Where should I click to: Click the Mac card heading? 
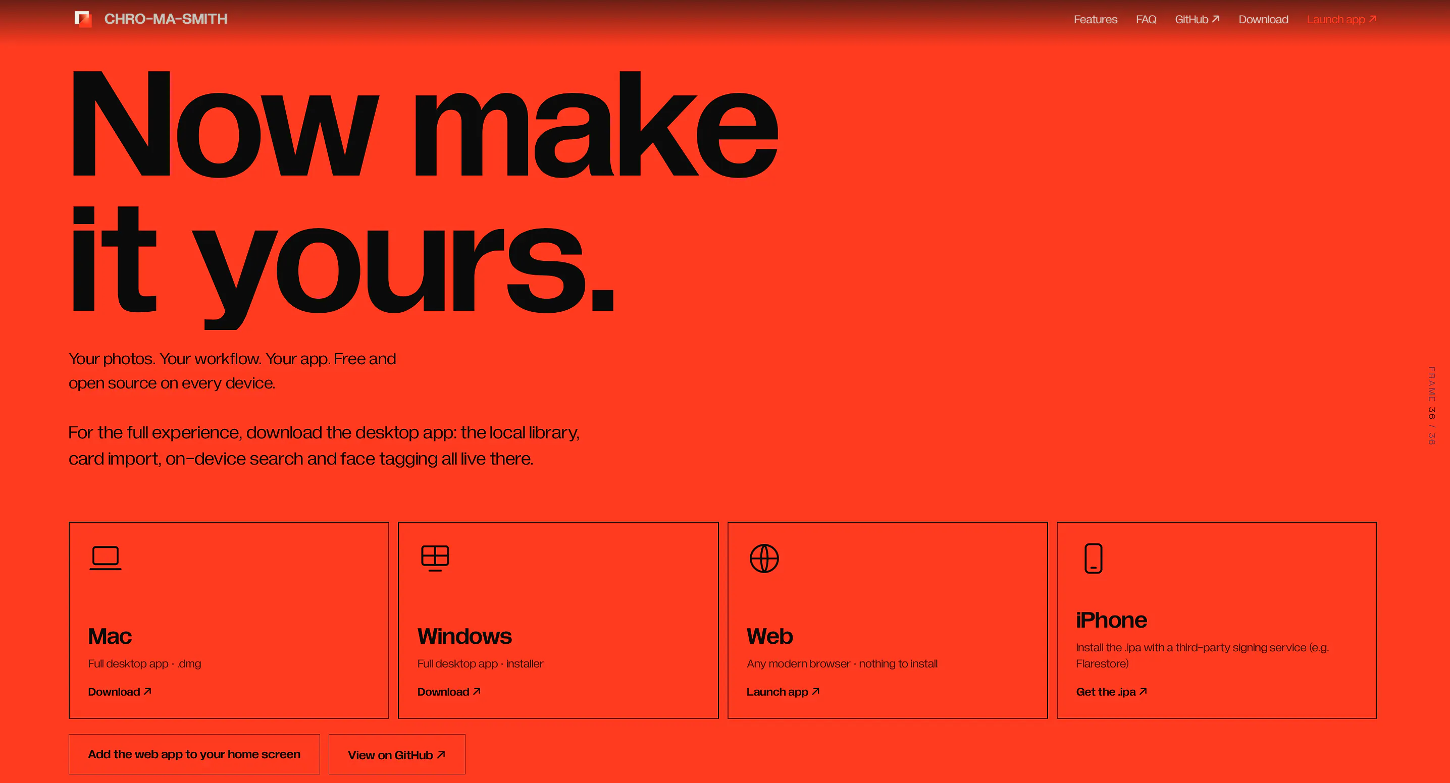[x=110, y=636]
